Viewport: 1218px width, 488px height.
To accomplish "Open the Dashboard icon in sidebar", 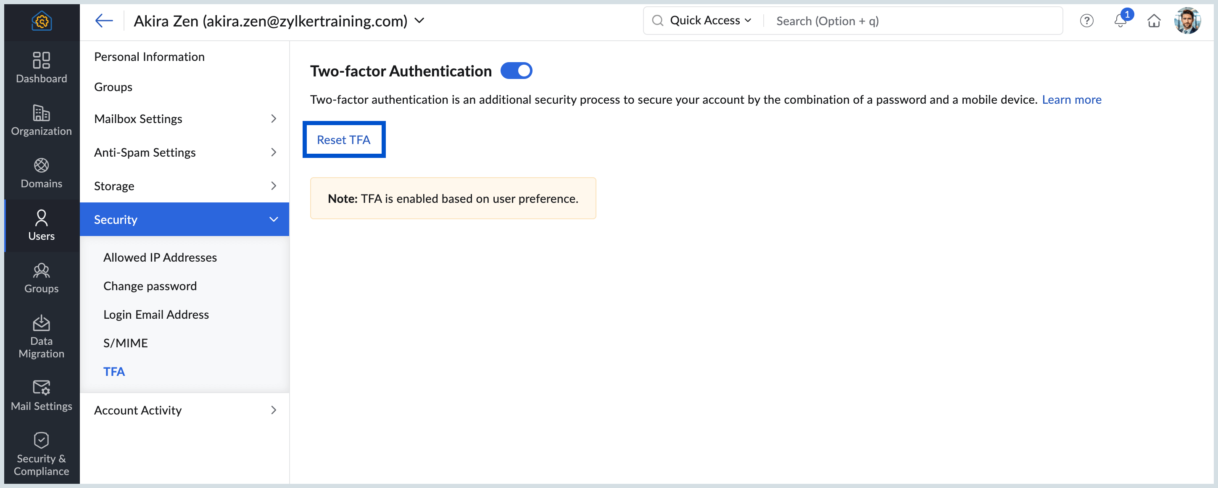I will pyautogui.click(x=41, y=67).
